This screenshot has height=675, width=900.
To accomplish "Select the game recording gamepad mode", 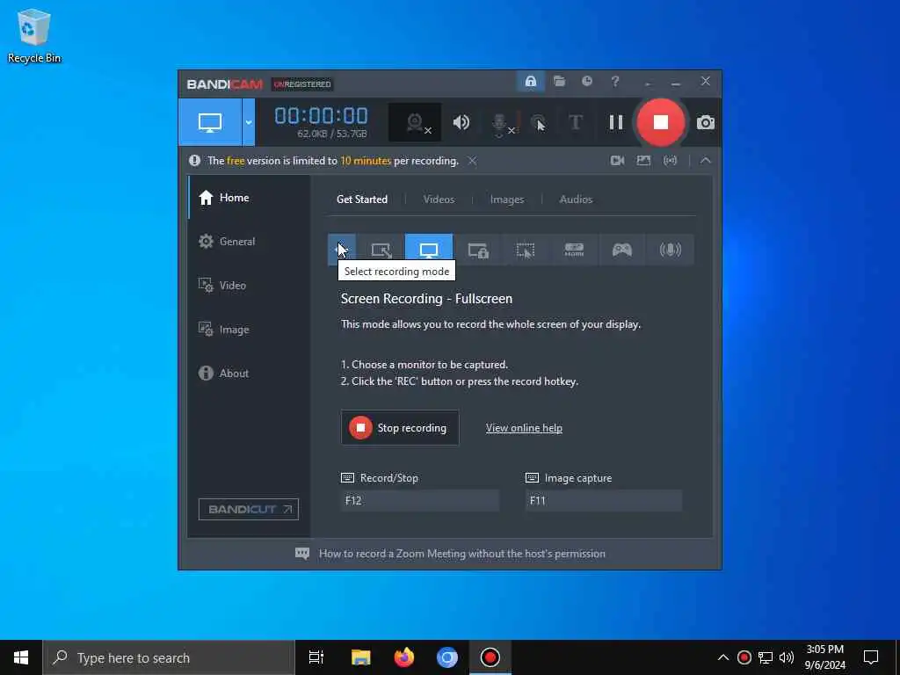I will [x=621, y=250].
